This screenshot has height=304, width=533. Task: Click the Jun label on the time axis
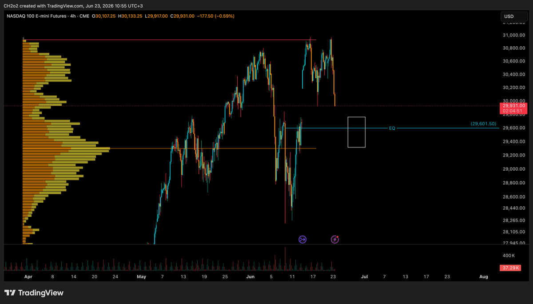(251, 276)
